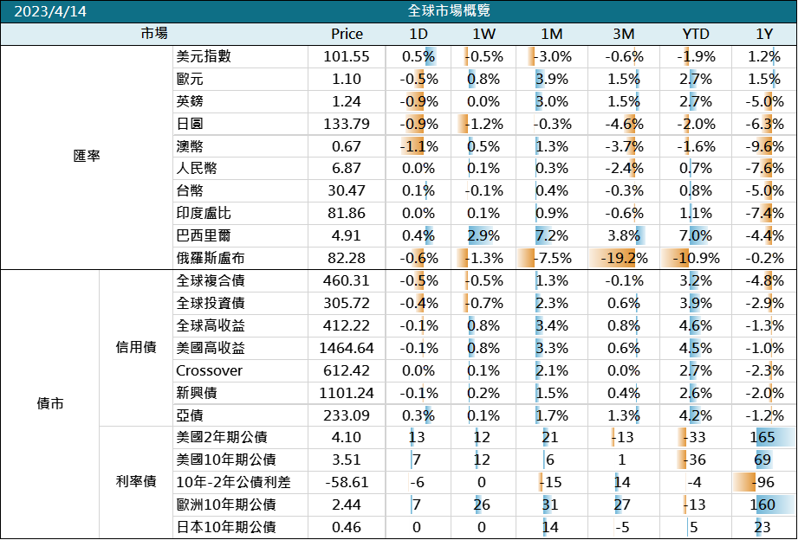Click the price 81.86
This screenshot has width=798, height=540.
point(347,213)
